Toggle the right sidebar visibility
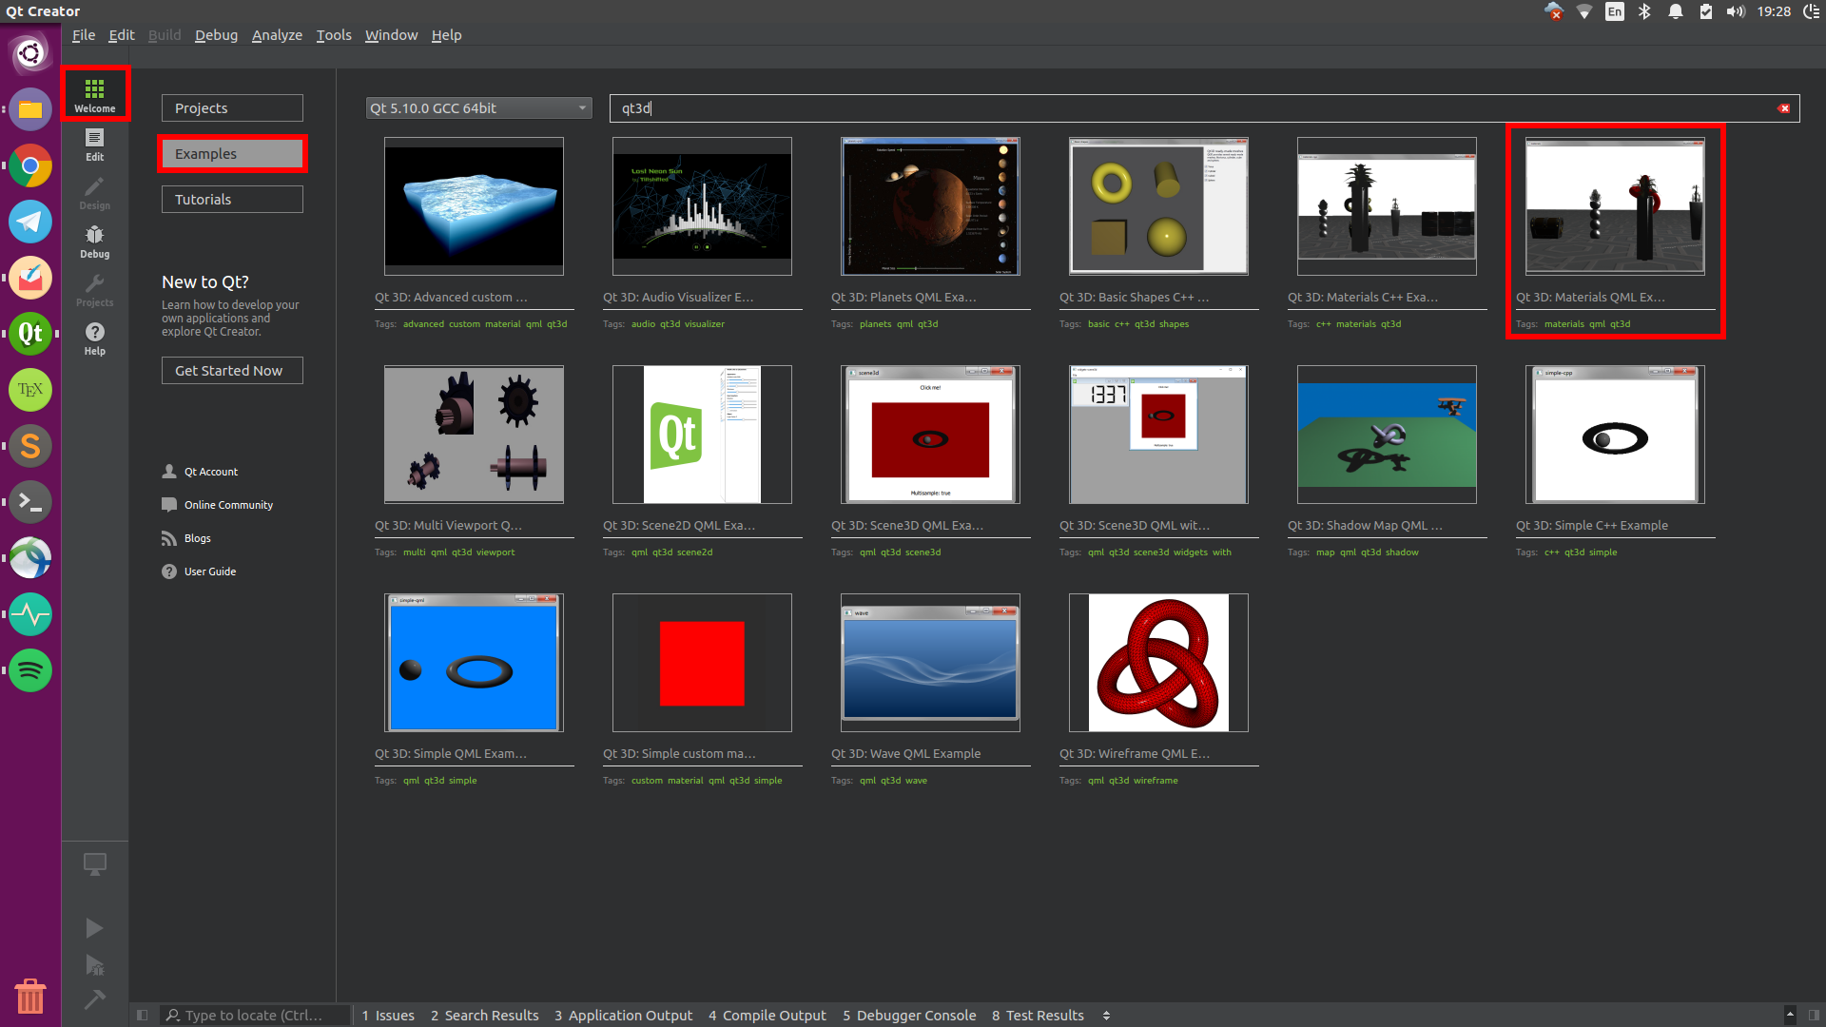Image resolution: width=1826 pixels, height=1027 pixels. point(1814,1015)
